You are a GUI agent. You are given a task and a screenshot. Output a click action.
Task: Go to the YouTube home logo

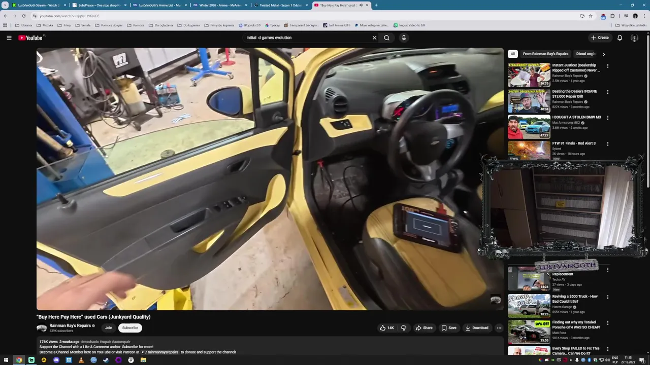31,38
